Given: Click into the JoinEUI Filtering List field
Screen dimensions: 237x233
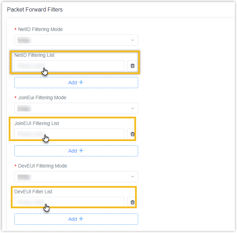Looking at the screenshot, I should (x=69, y=134).
